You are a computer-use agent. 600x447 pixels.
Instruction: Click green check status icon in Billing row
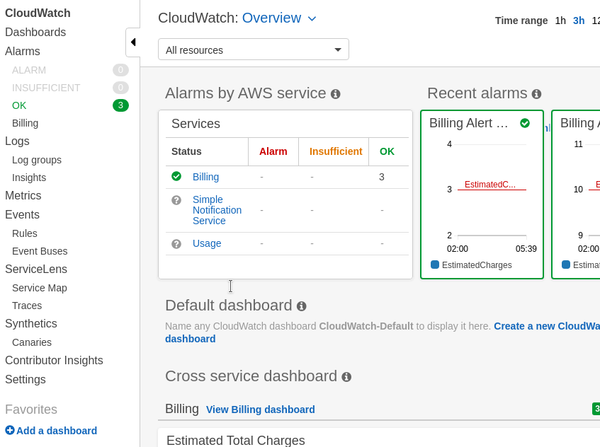coord(176,176)
